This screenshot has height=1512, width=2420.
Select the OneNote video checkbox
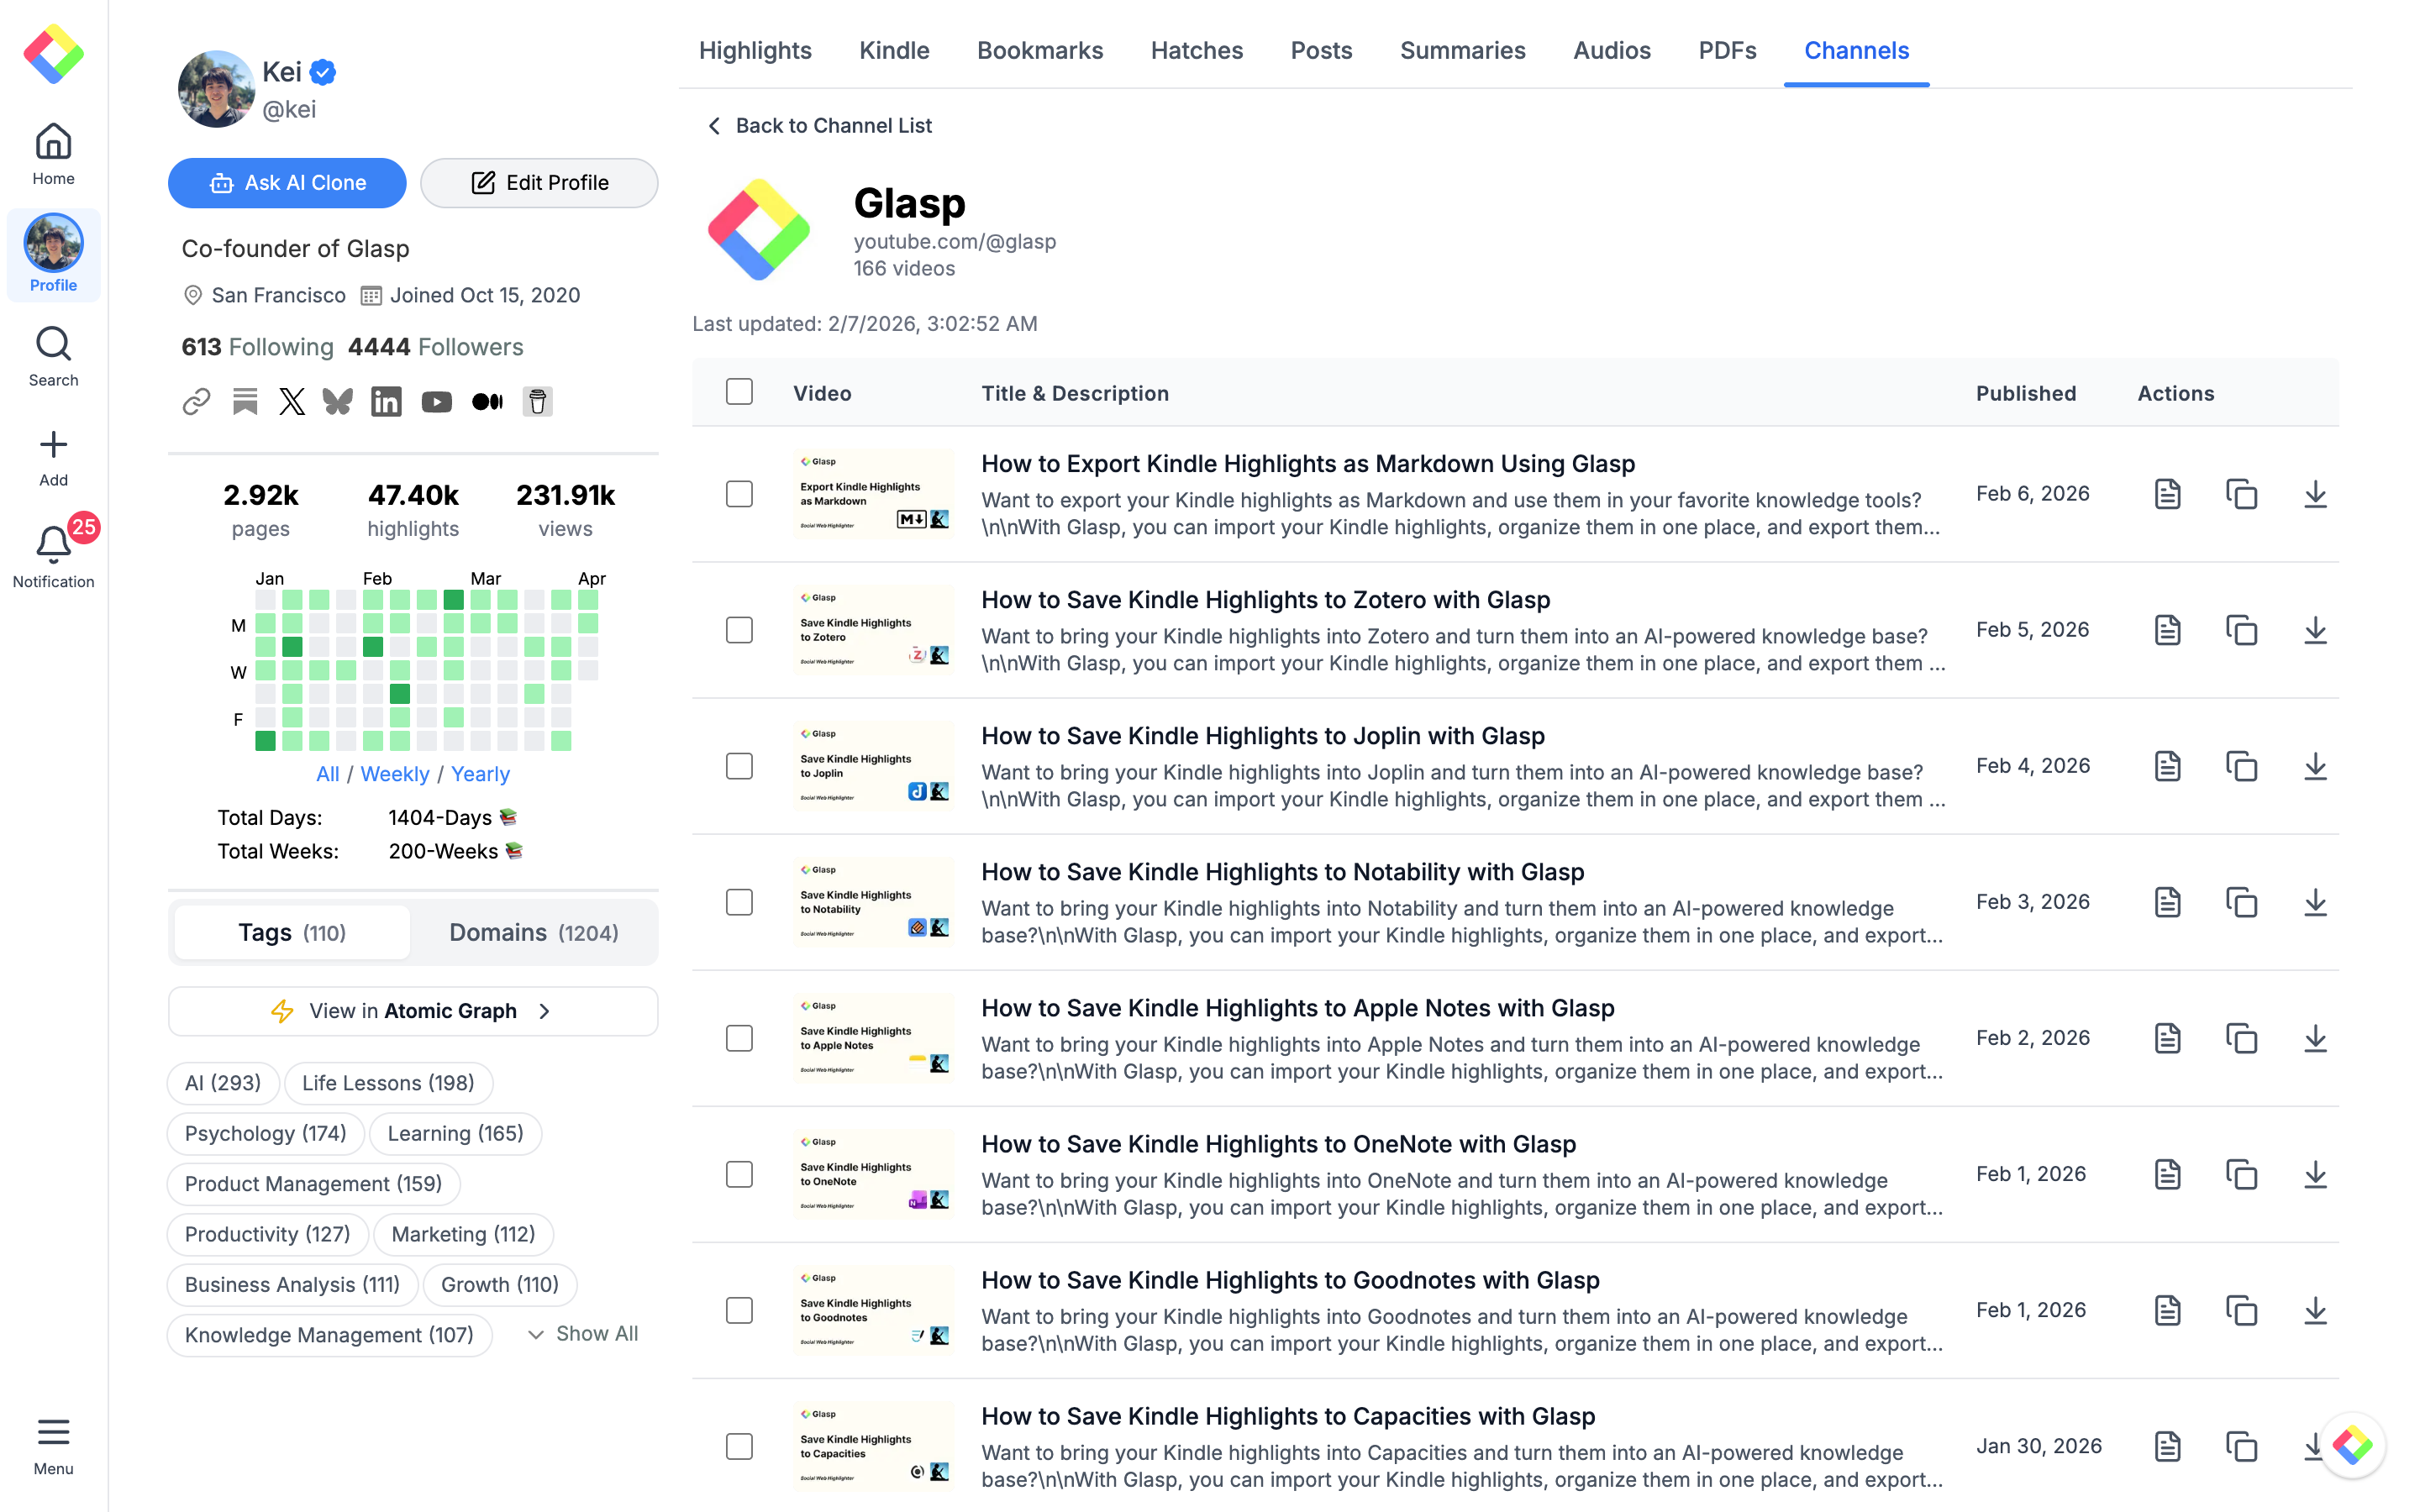point(739,1174)
